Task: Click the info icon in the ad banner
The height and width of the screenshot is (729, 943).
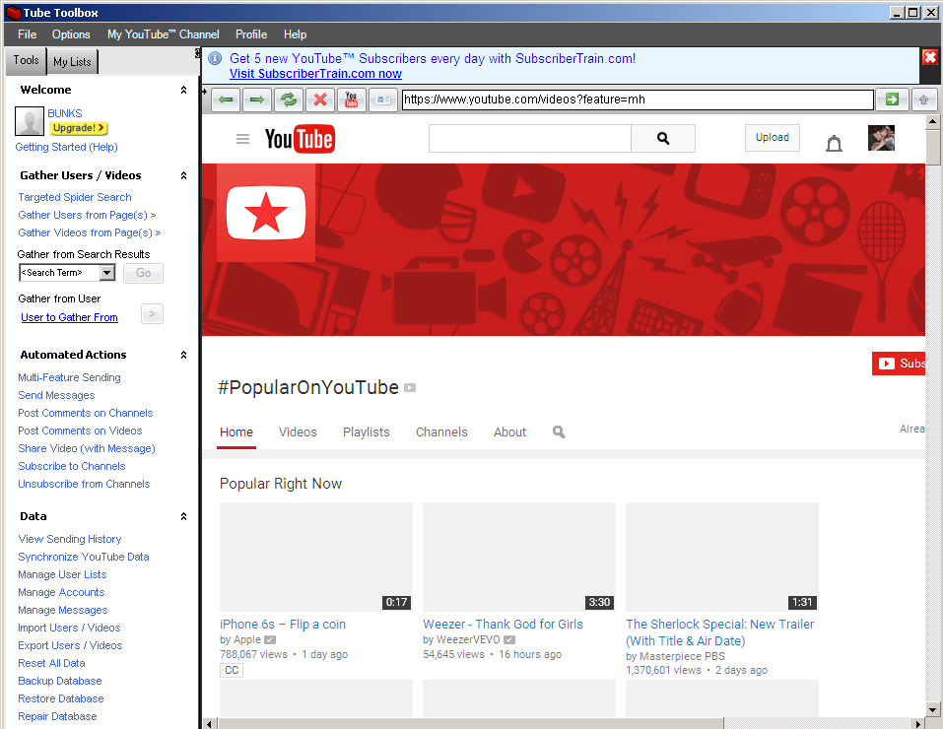Action: [215, 58]
